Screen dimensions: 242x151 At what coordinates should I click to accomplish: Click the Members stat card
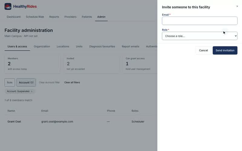tap(32, 64)
